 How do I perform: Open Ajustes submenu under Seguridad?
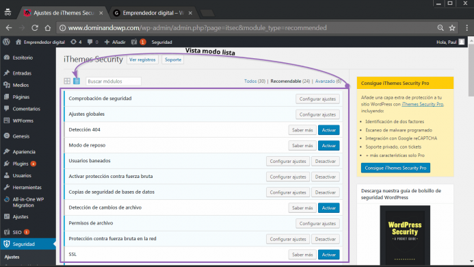point(12,257)
